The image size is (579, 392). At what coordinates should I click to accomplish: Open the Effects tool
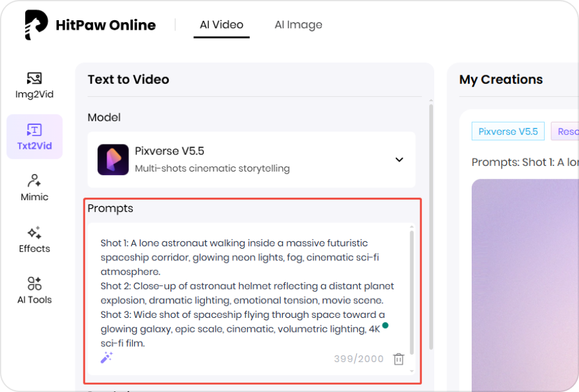[x=34, y=239]
